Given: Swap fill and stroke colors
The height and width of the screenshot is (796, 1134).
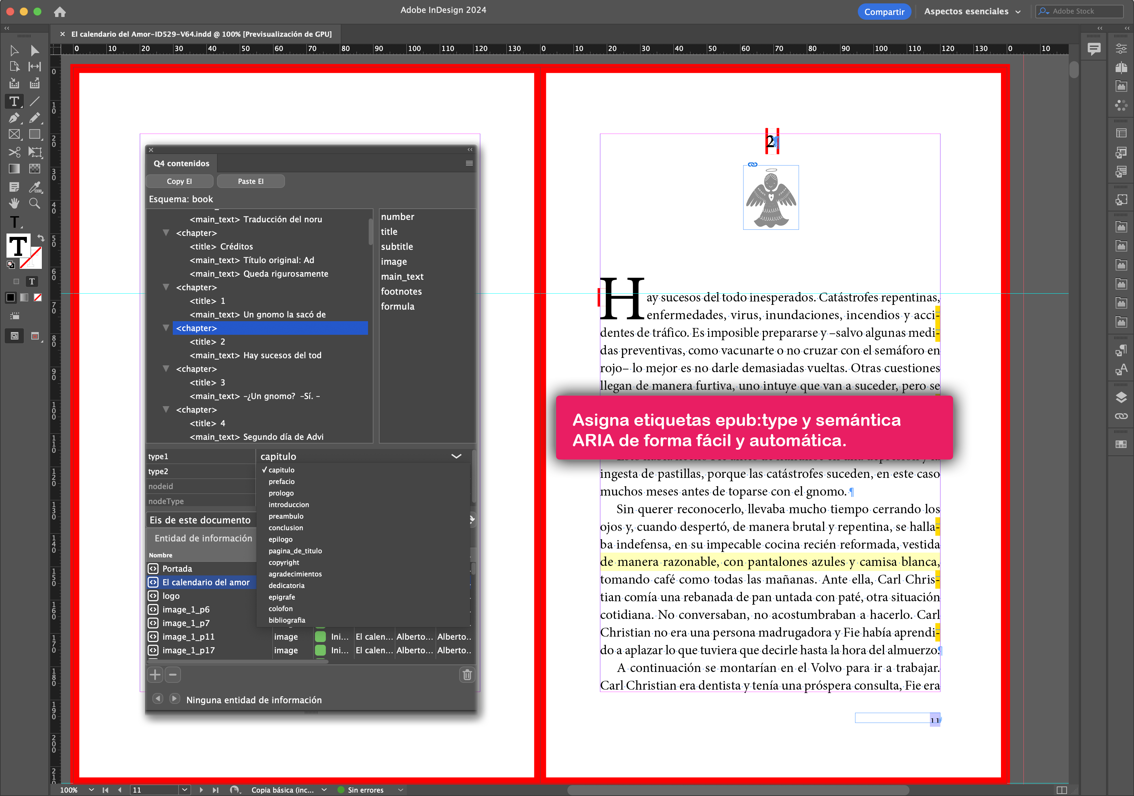Looking at the screenshot, I should tap(41, 238).
